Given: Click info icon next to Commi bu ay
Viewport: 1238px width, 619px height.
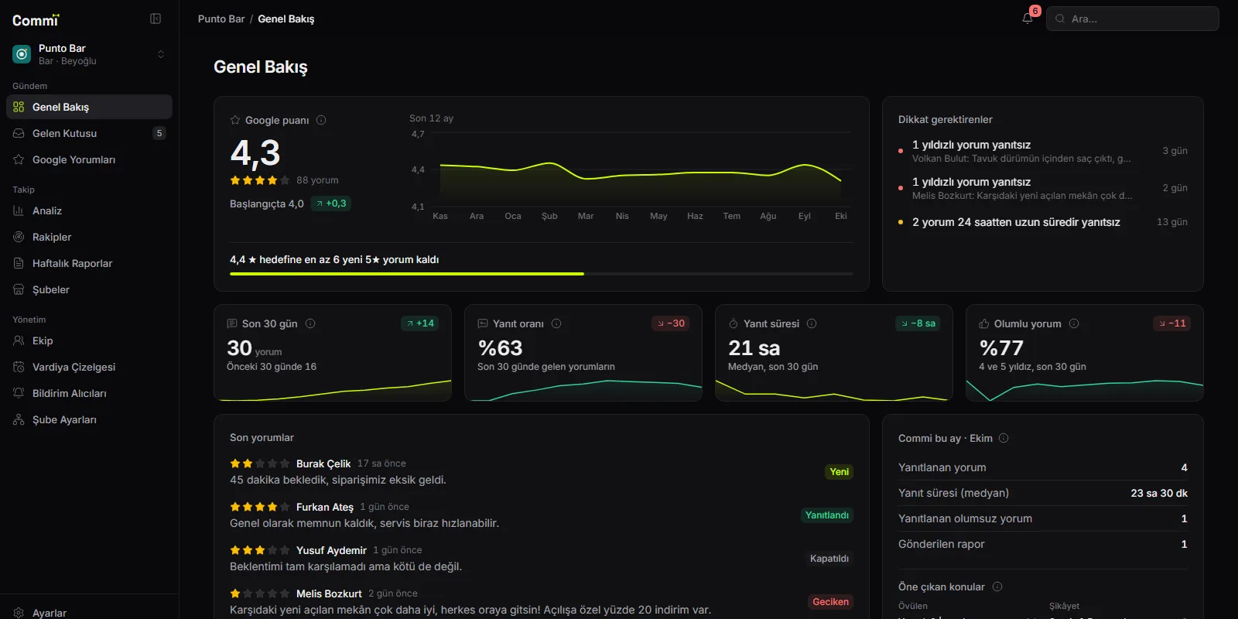Looking at the screenshot, I should [1004, 438].
